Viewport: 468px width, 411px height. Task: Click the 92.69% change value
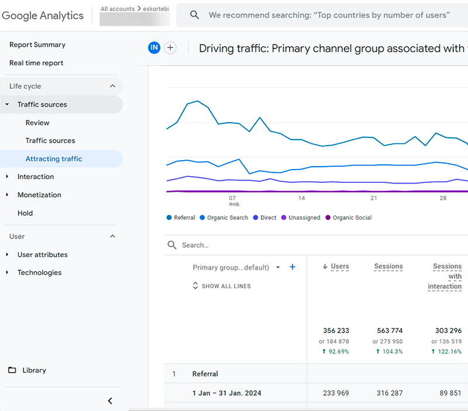(x=339, y=351)
